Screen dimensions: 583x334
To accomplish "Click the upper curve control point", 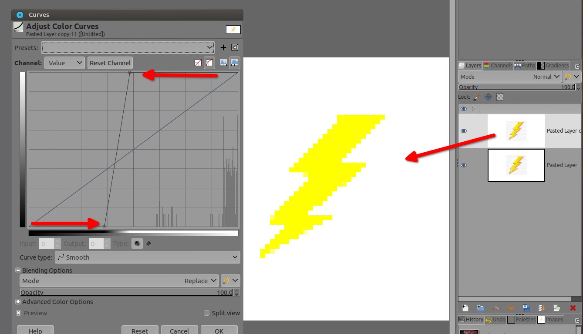I will pyautogui.click(x=130, y=73).
